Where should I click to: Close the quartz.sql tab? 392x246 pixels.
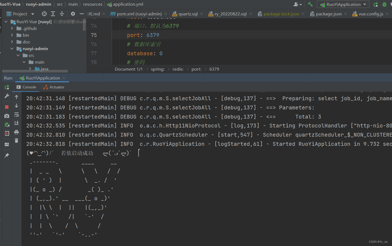202,14
